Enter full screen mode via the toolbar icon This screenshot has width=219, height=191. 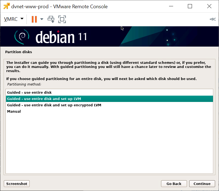[62, 19]
